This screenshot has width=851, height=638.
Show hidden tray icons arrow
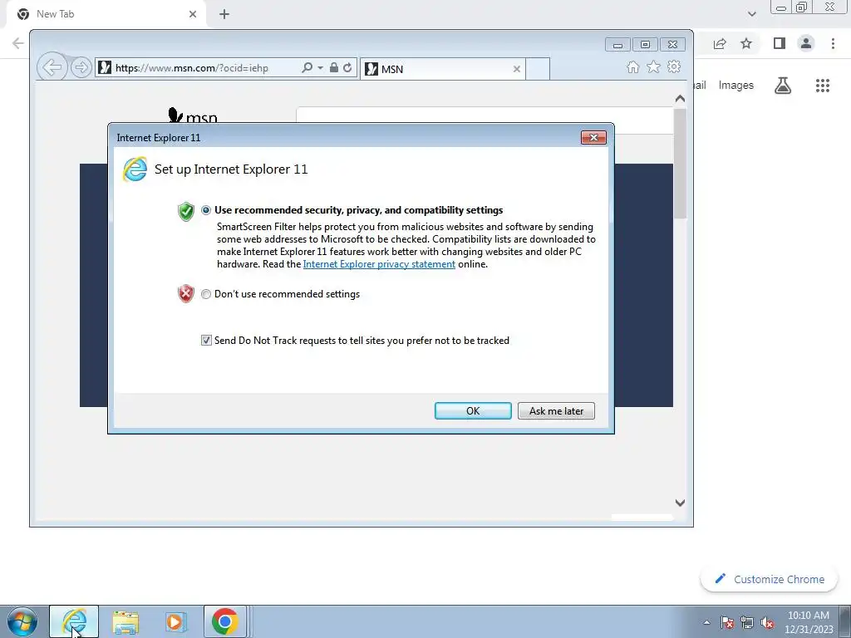tap(706, 622)
